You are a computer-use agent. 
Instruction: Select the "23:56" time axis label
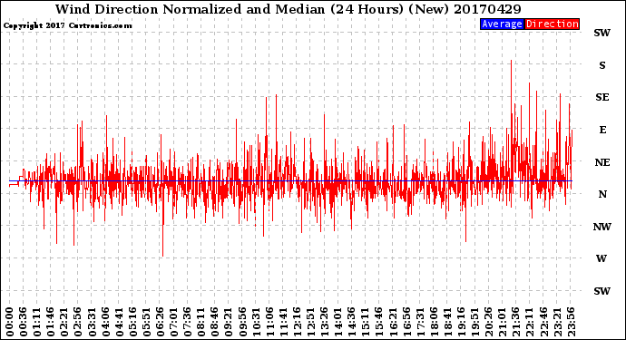tap(571, 322)
